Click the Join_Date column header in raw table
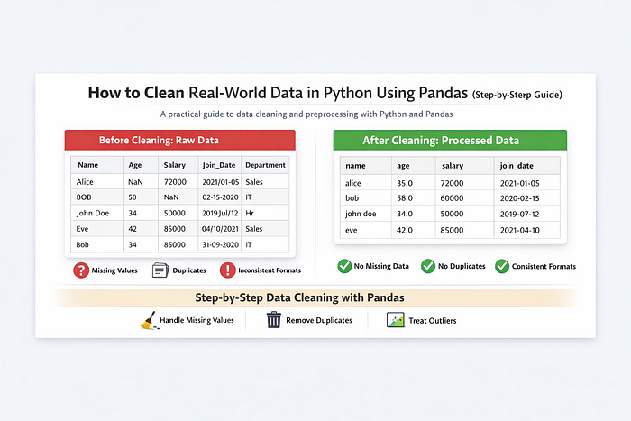 click(218, 165)
